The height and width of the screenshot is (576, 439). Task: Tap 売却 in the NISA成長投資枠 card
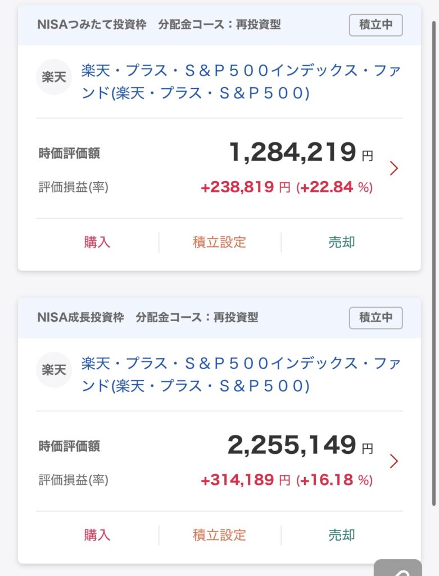pos(342,535)
